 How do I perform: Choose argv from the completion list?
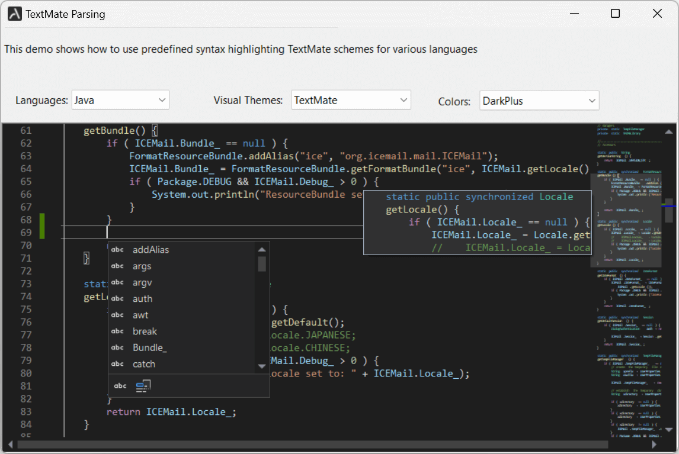182,282
